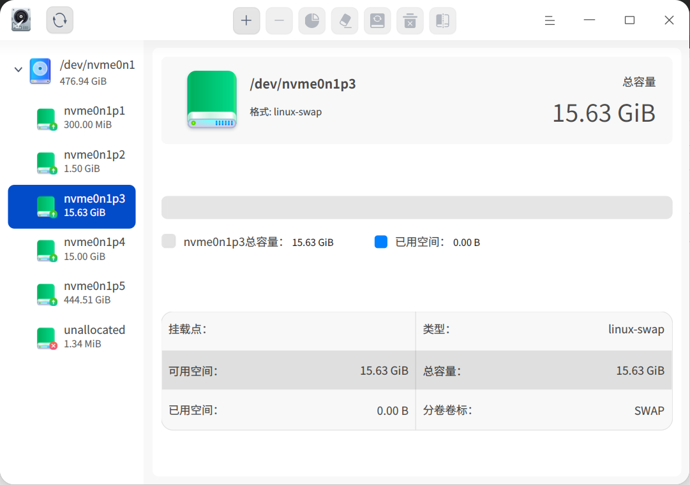Viewport: 690px width, 485px height.
Task: Click the partition usage bar
Action: (x=417, y=207)
